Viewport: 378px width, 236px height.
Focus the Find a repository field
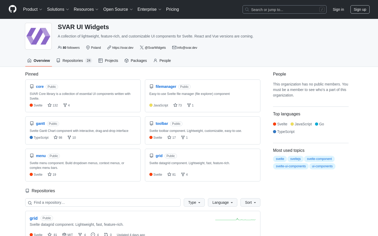coord(103,202)
